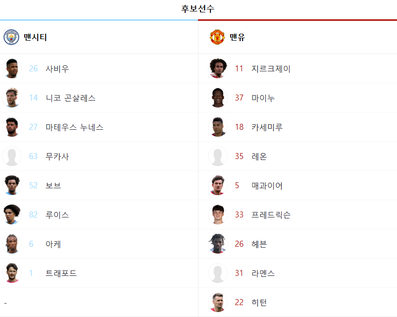Select the 맨유 team heading
The image size is (397, 317).
pos(237,37)
